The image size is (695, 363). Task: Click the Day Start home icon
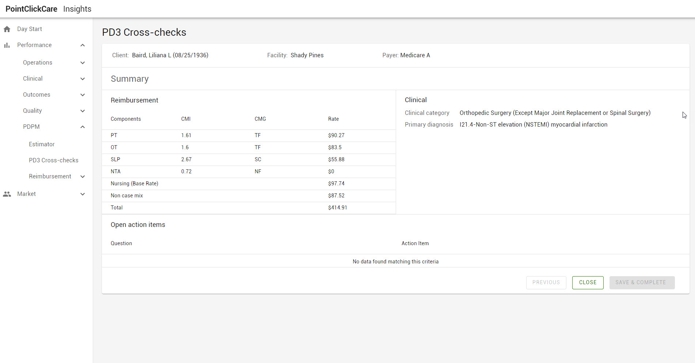(7, 29)
